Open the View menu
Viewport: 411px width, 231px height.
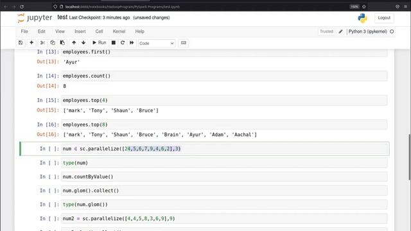click(60, 31)
